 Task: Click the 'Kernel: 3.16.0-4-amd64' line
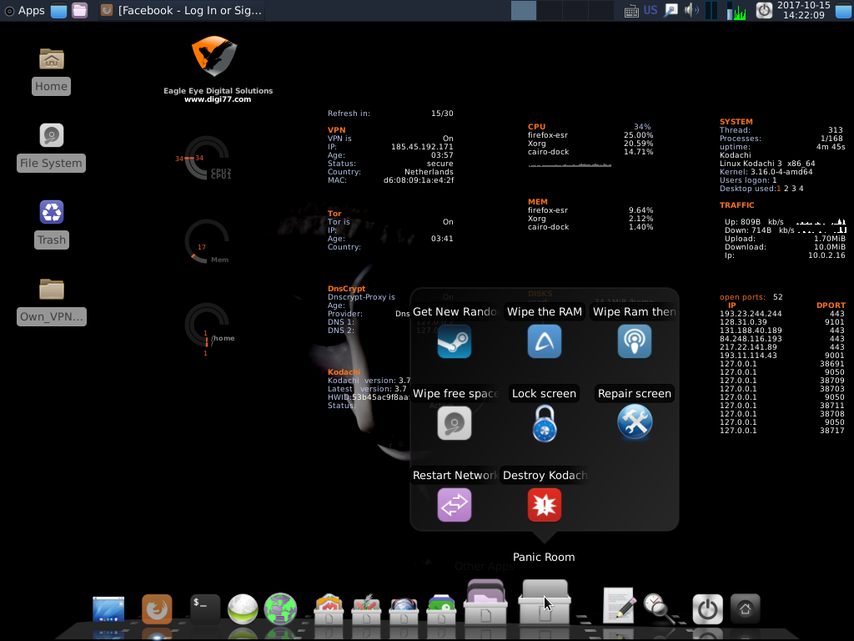click(x=766, y=172)
